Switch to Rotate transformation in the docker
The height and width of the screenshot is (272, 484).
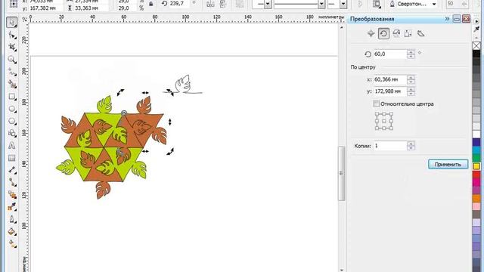pos(383,33)
